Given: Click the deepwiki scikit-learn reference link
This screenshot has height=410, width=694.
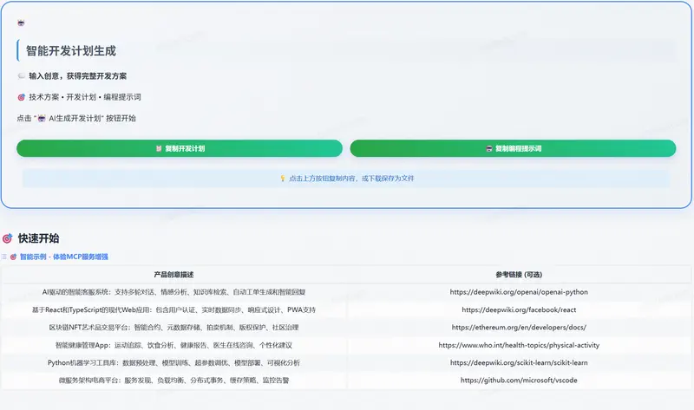Looking at the screenshot, I should pos(519,362).
